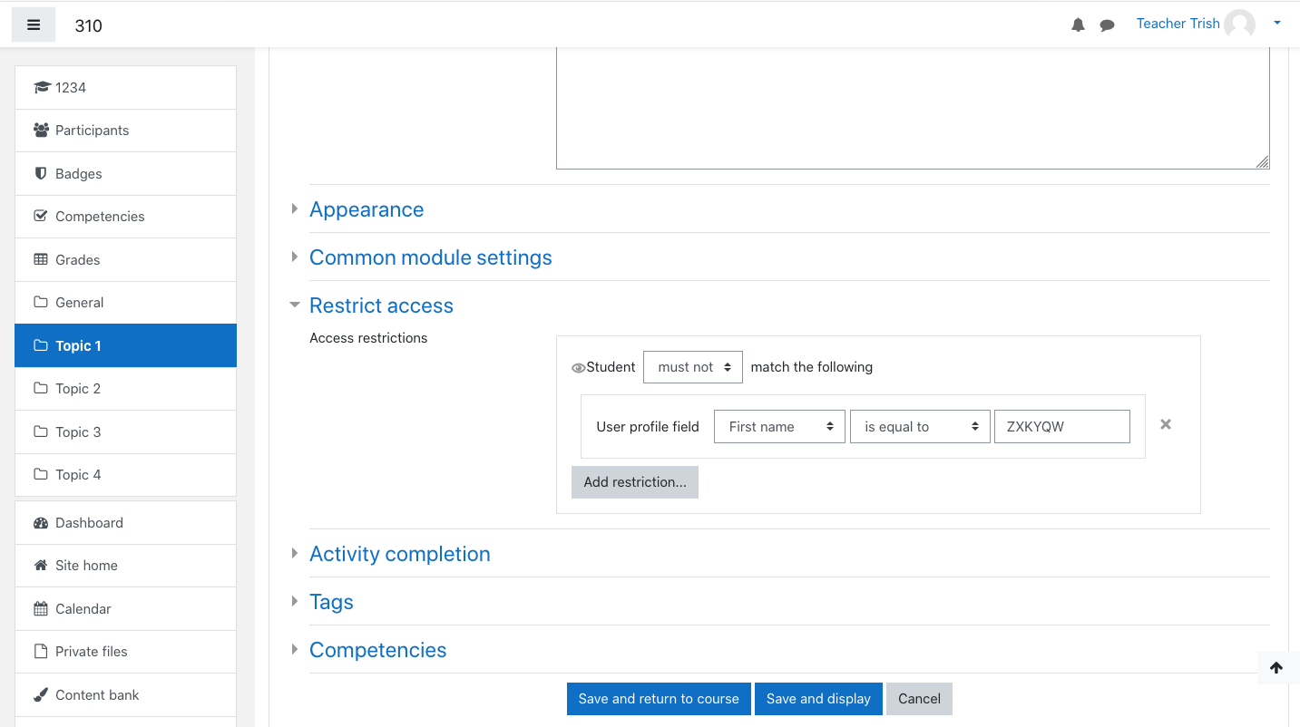Click the Badges shield icon
This screenshot has height=727, width=1300.
[x=40, y=173]
